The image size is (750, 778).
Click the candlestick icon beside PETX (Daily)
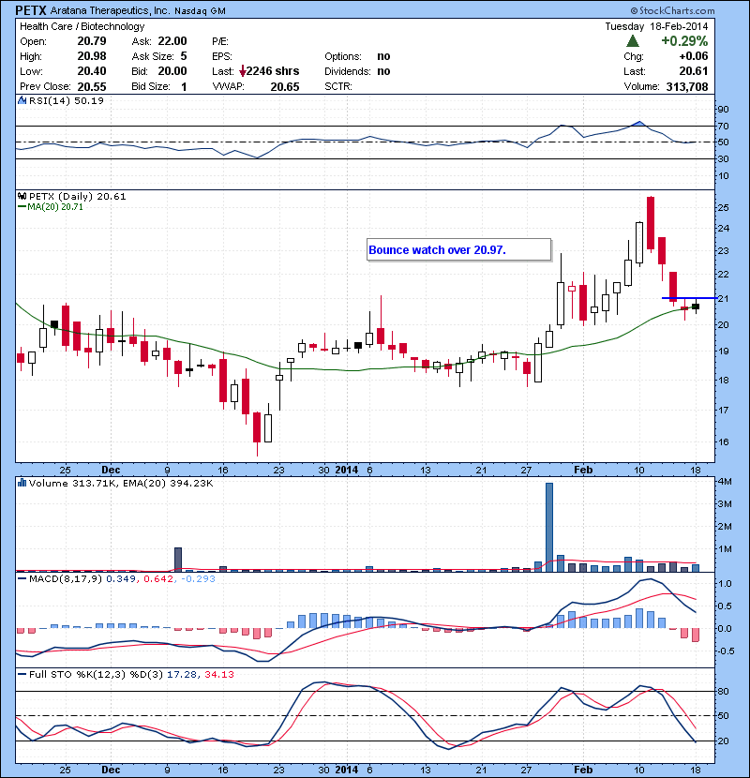22,196
